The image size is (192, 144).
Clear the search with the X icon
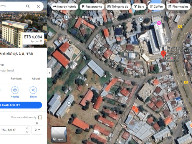38,6
